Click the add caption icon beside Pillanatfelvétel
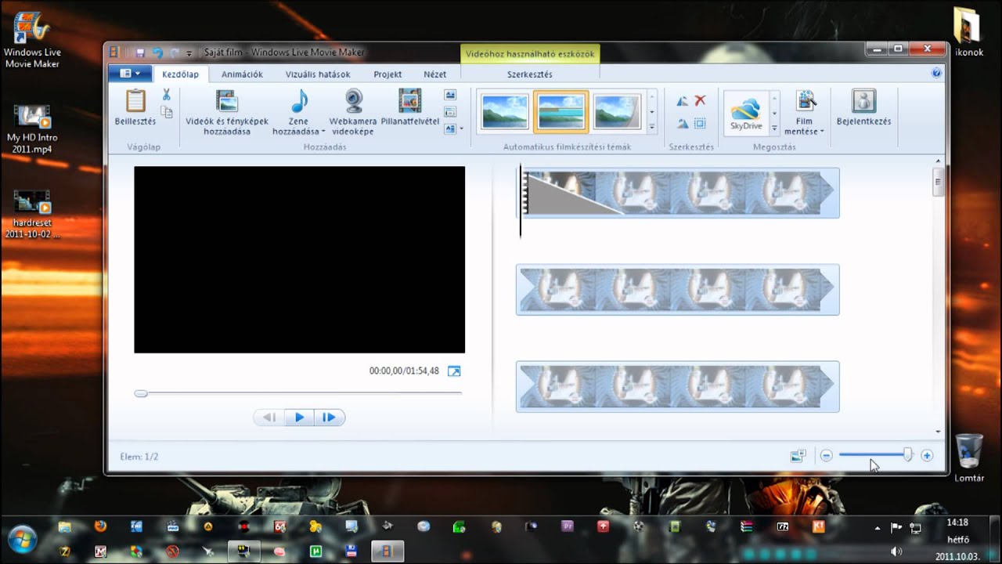This screenshot has width=1002, height=564. 450,111
